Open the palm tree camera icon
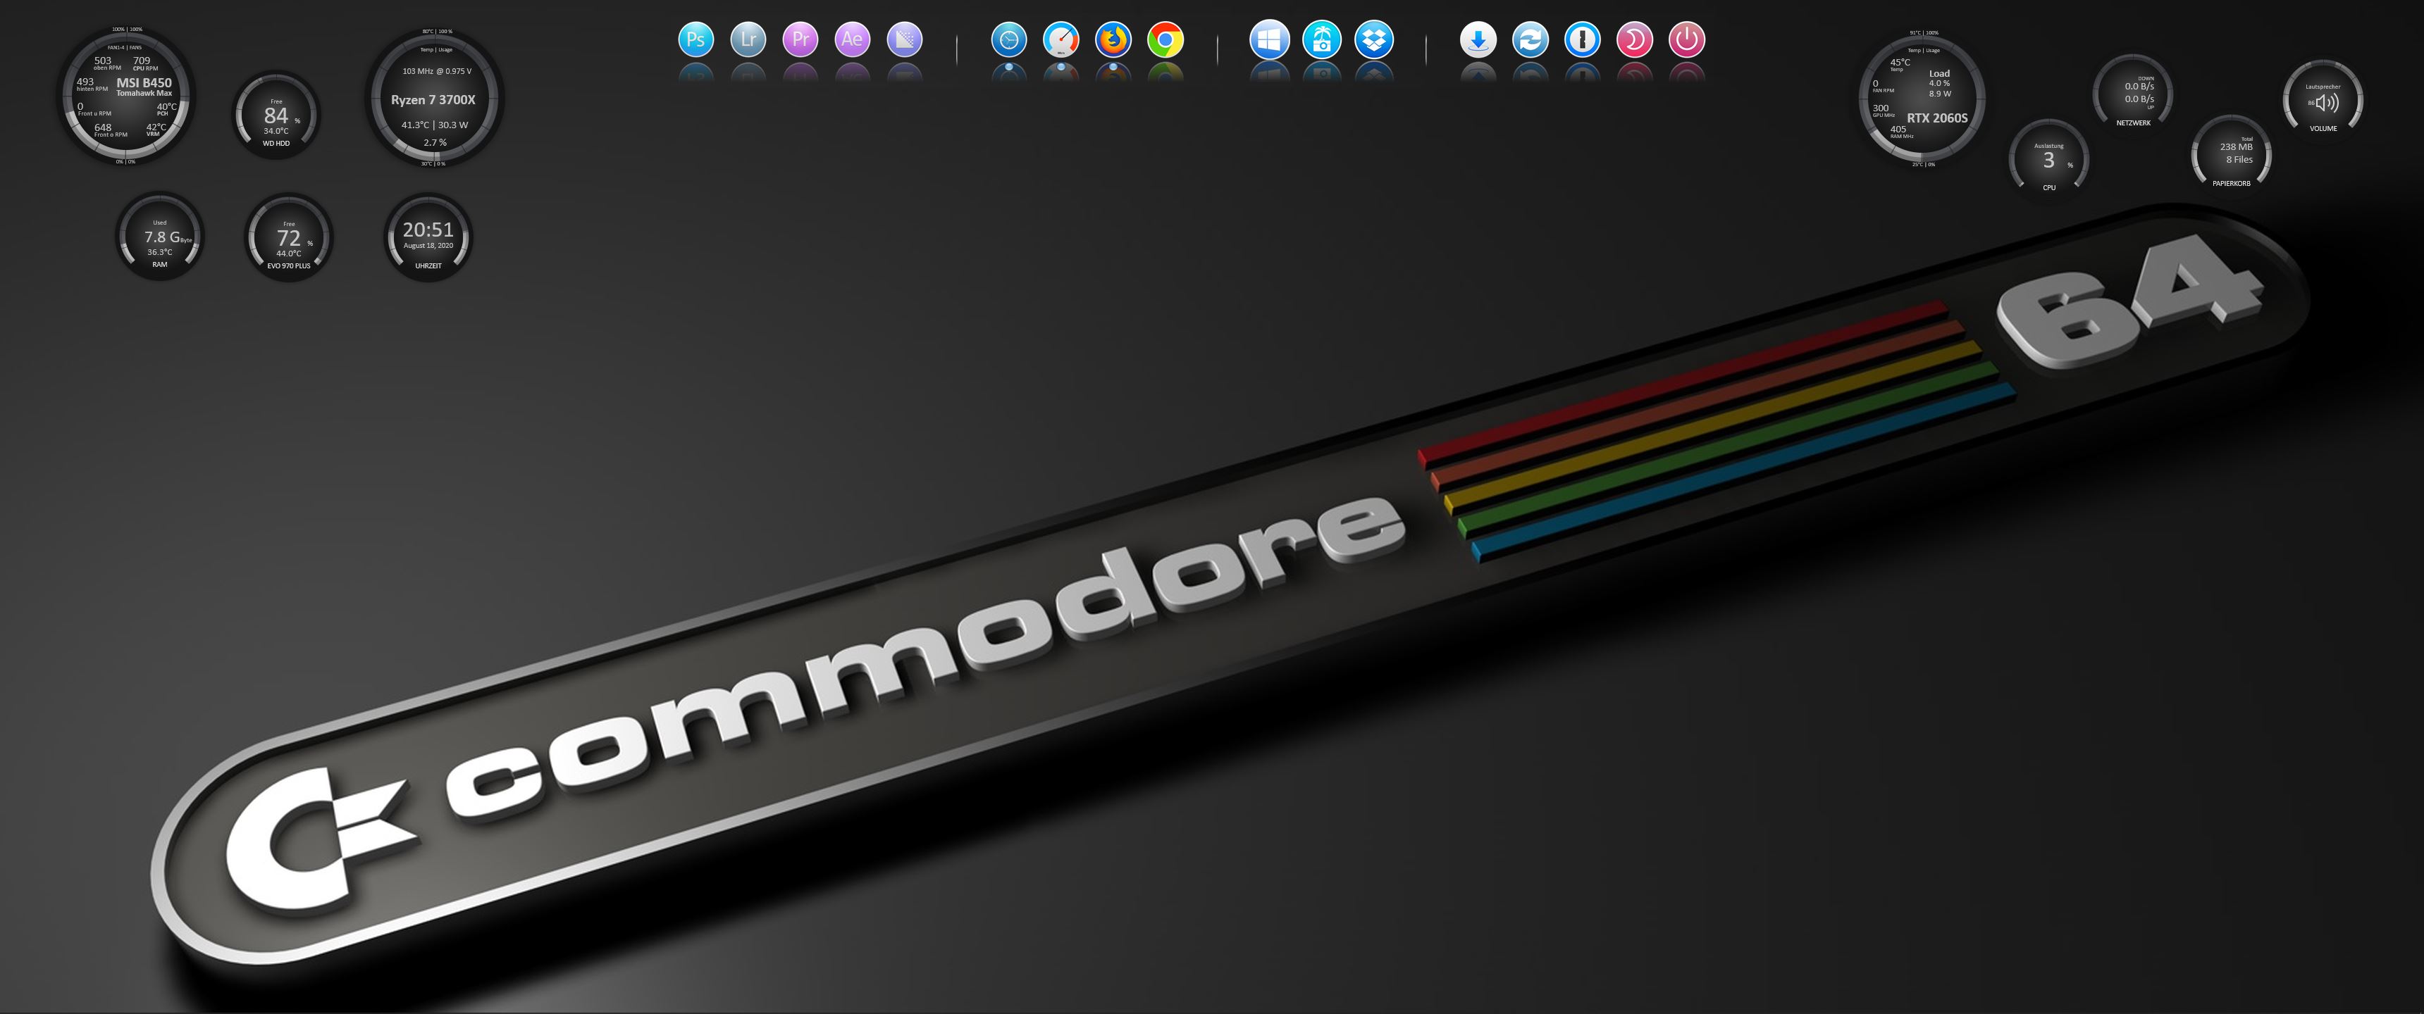The image size is (2424, 1014). (1321, 39)
